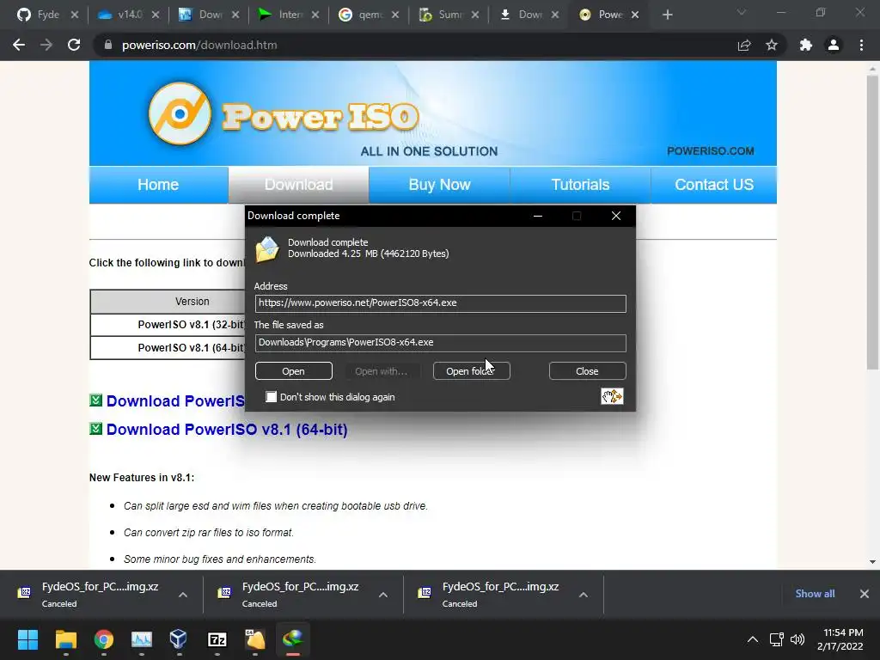This screenshot has width=880, height=660.
Task: Show hidden system tray icons
Action: tap(753, 639)
